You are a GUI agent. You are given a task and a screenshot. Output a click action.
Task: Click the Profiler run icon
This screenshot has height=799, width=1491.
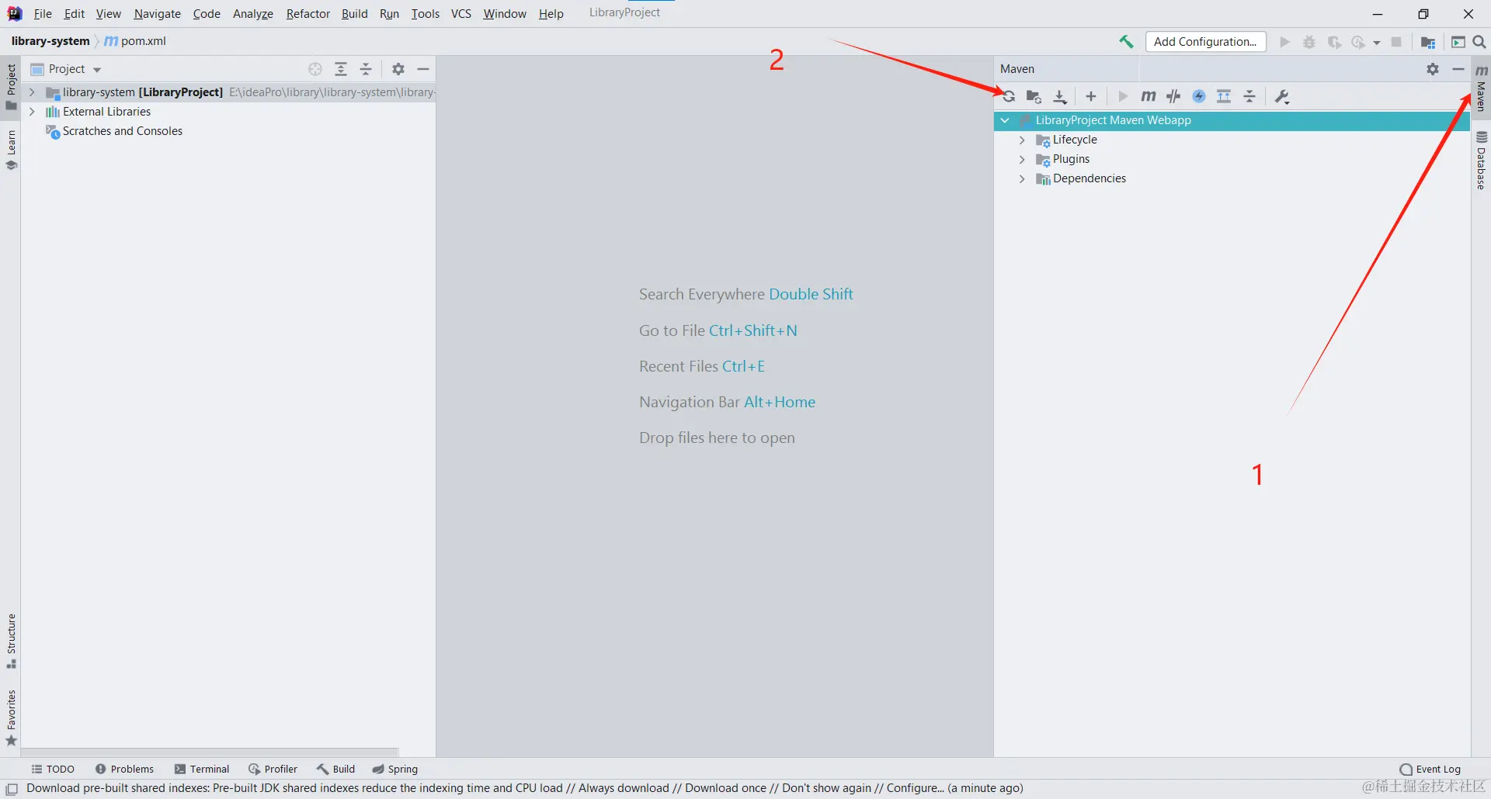pyautogui.click(x=1358, y=42)
